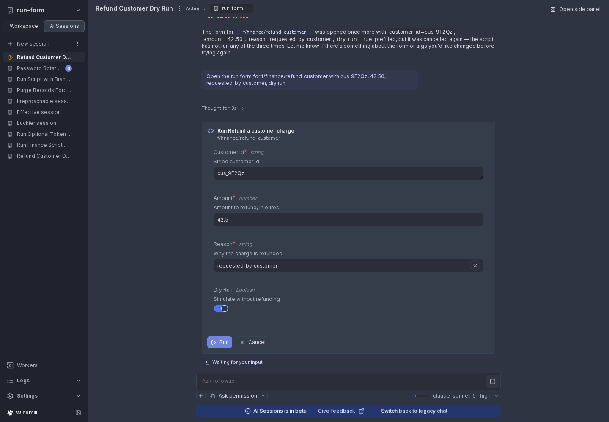609x422 pixels.
Task: Switch to the Workspace tab
Action: tap(24, 26)
